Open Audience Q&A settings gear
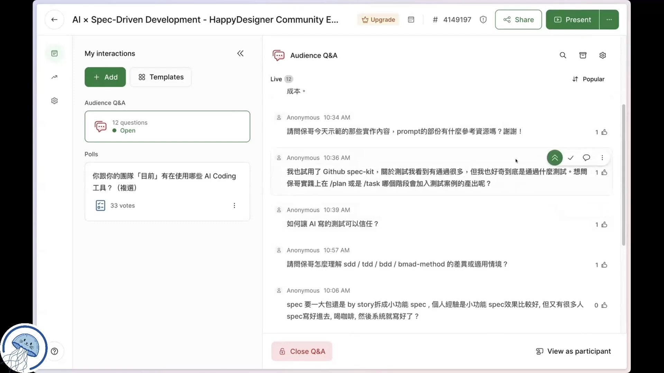Screen dimensions: 664x373 [x=602, y=55]
